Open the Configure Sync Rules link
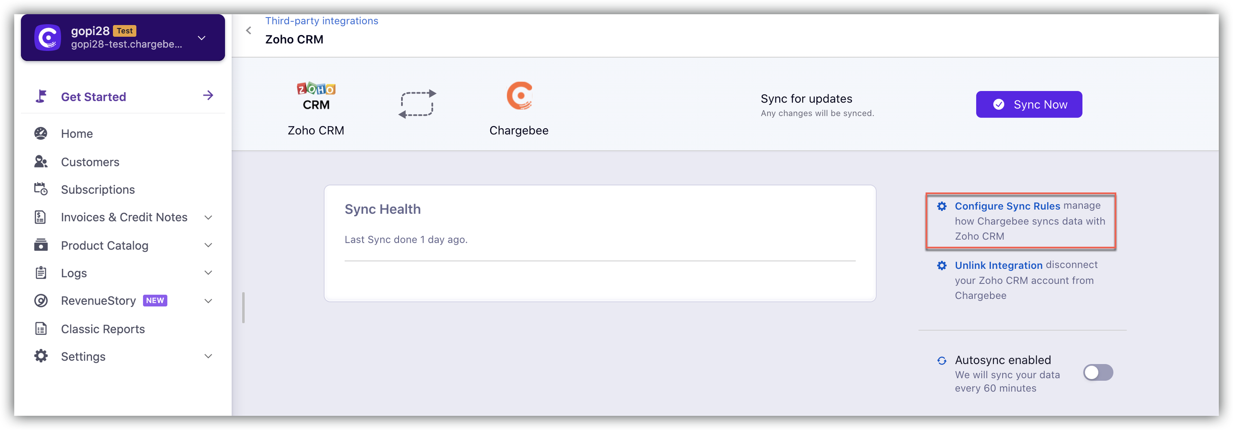Viewport: 1233px width, 430px height. (1007, 206)
